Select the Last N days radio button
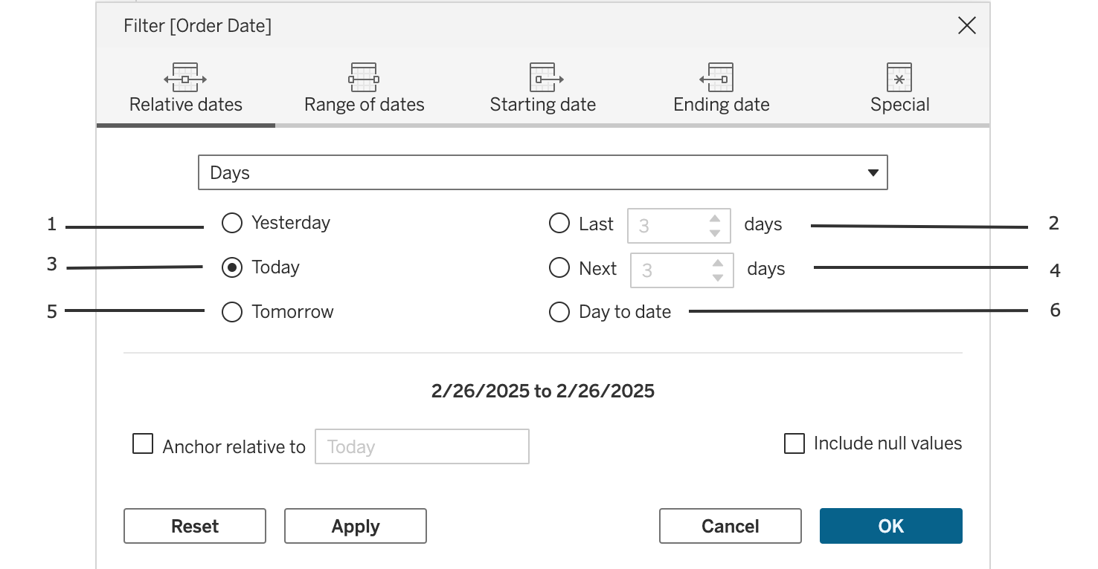This screenshot has width=1098, height=569. click(x=559, y=224)
